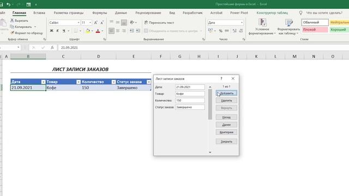Apply percent style format

tap(220, 30)
